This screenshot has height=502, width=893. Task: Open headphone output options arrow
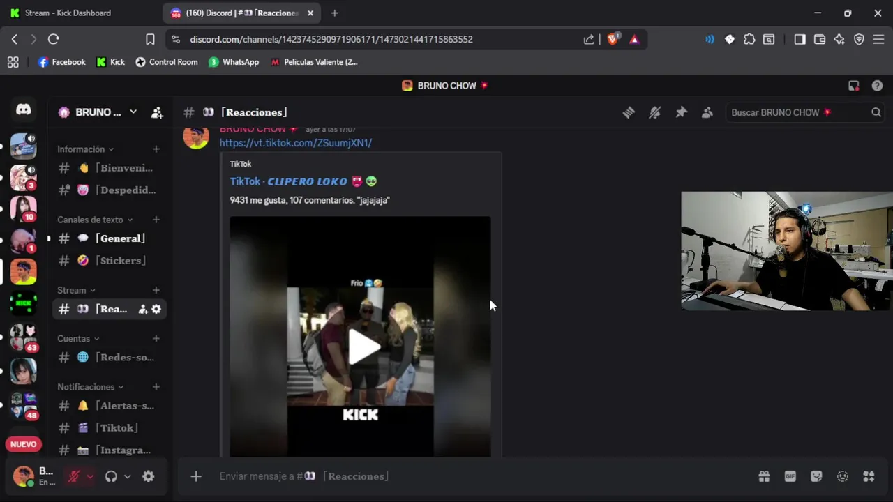click(x=127, y=477)
